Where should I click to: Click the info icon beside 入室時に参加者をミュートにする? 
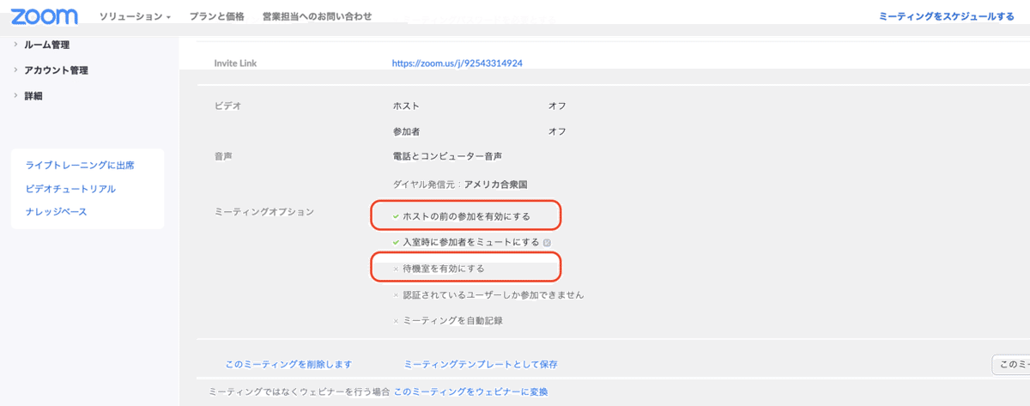click(x=547, y=243)
